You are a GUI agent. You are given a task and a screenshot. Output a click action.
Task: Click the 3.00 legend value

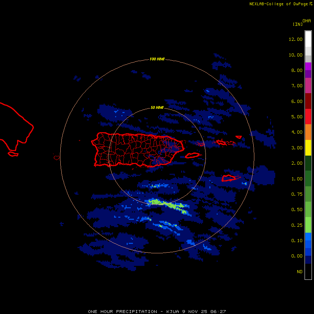click(297, 148)
